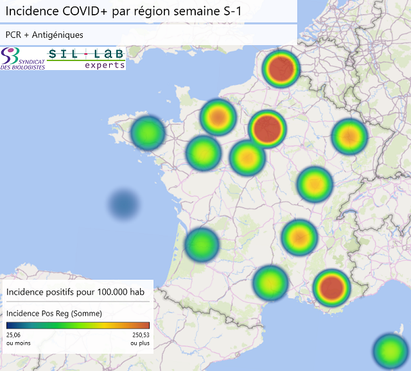411x371 pixels.
Task: Select the Provence red heat bubble
Action: click(331, 288)
